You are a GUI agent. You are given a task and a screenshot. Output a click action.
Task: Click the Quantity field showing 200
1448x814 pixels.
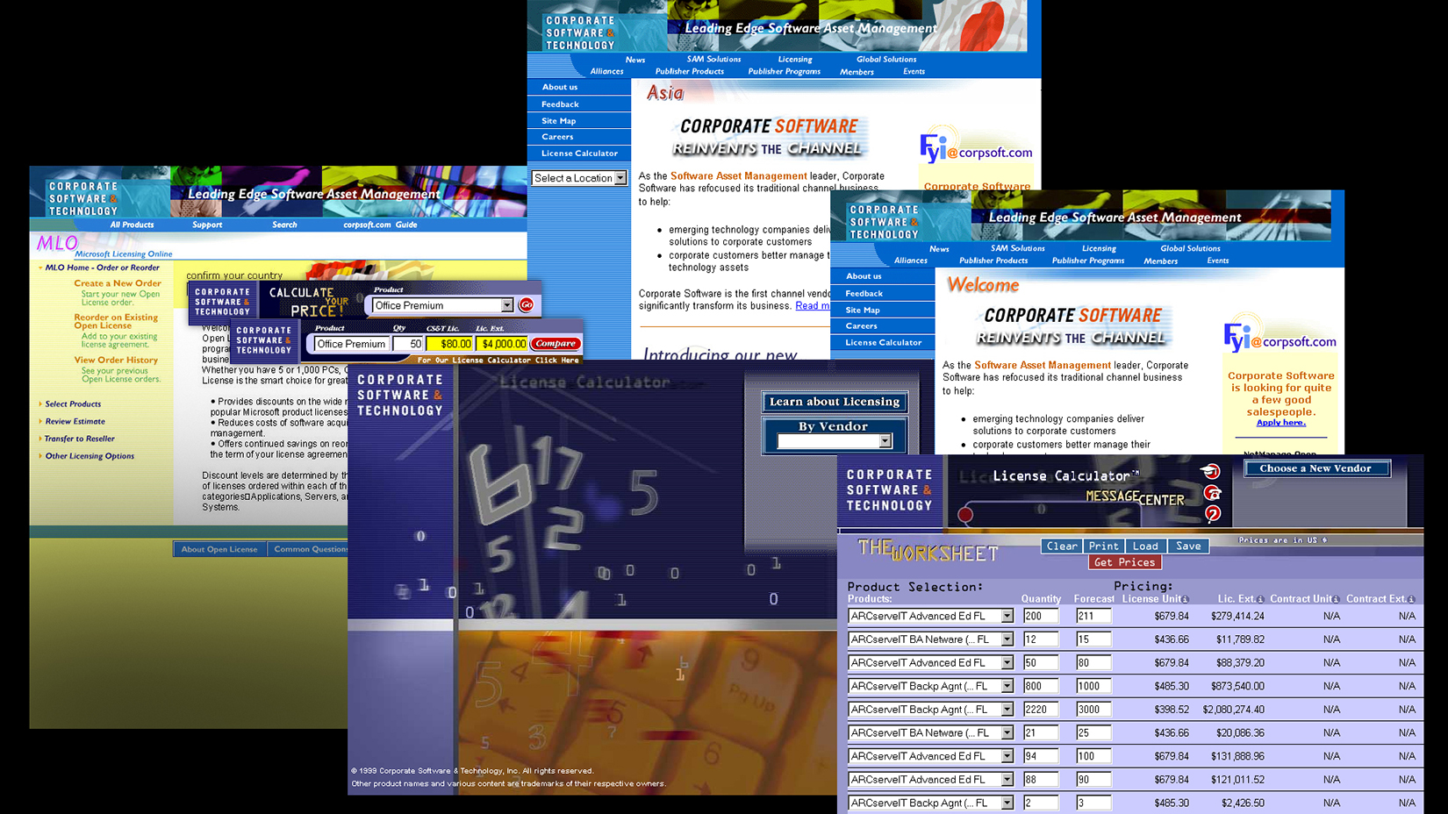pos(1041,616)
